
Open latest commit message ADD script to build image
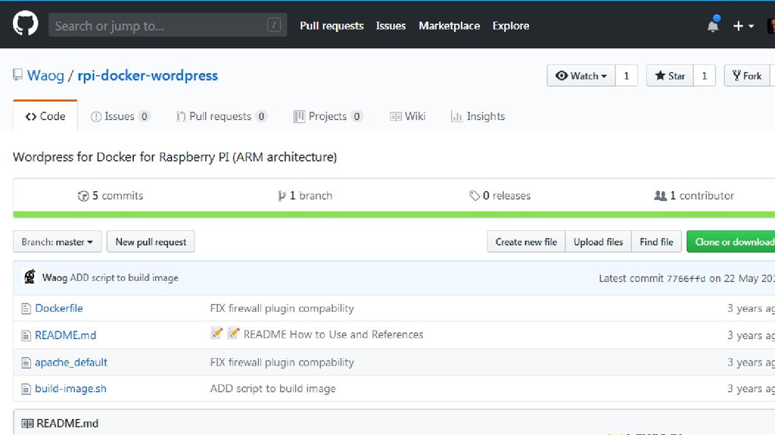pyautogui.click(x=124, y=278)
